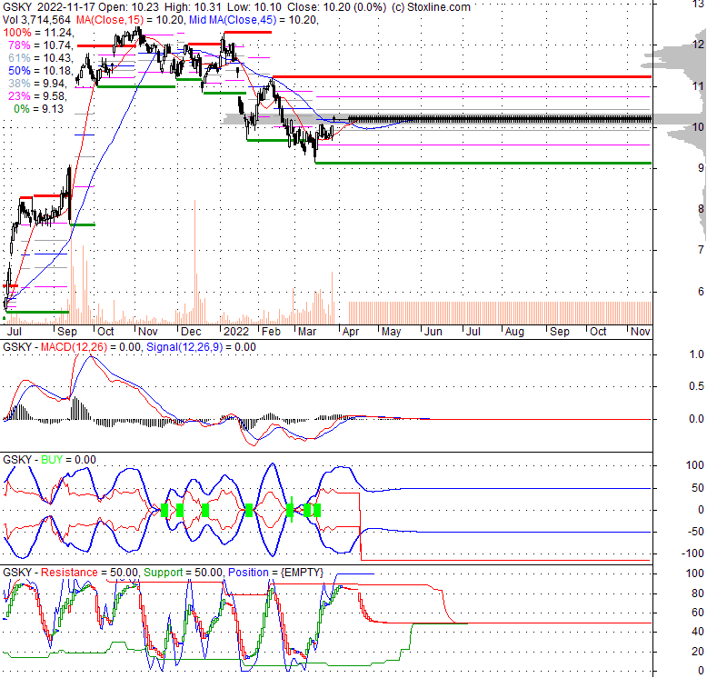Click the 0.5 tick on the MACD scale

697,386
